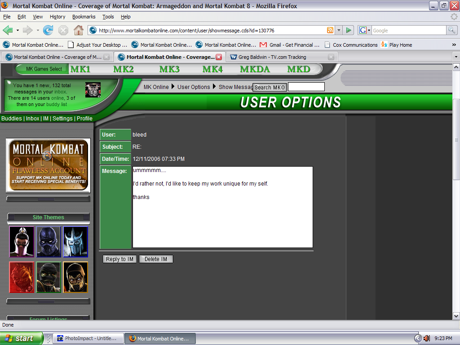Click the Google search box
Image resolution: width=460 pixels, height=345 pixels.
pyautogui.click(x=409, y=30)
